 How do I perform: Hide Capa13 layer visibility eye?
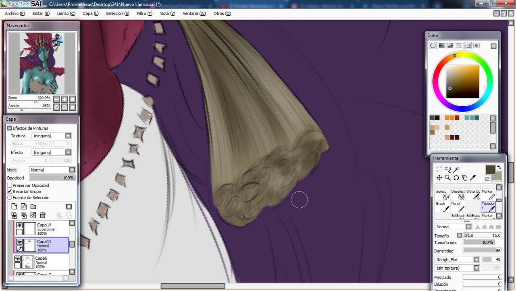(x=19, y=242)
